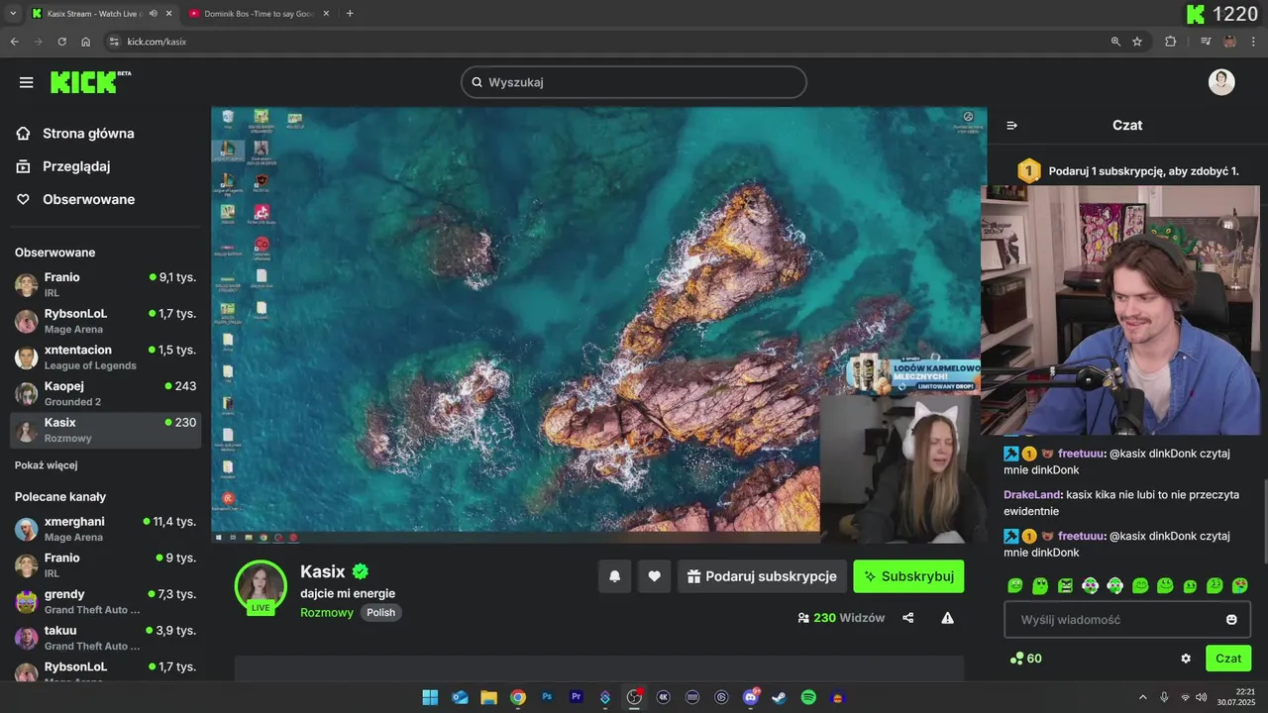Mute the Kasix Stream tab audio
This screenshot has height=713, width=1268.
pyautogui.click(x=153, y=13)
